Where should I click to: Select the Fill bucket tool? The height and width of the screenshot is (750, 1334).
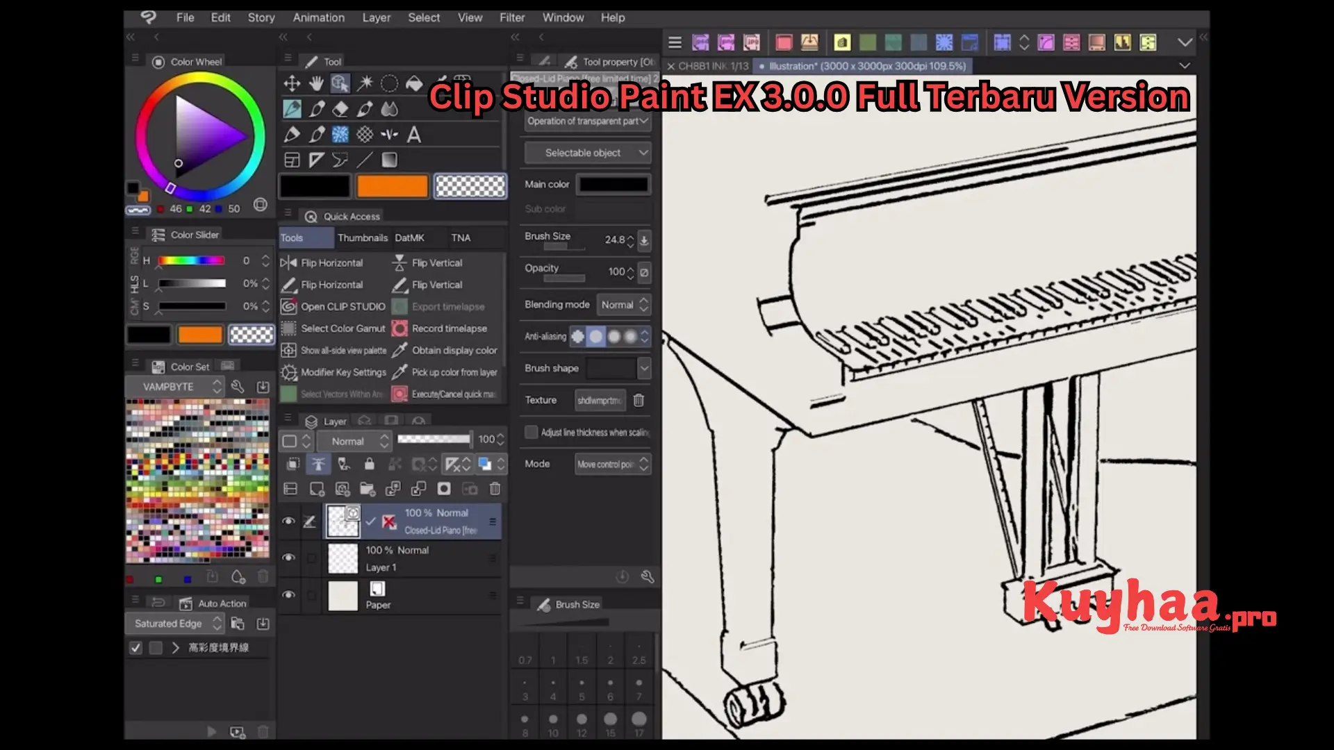tap(414, 84)
